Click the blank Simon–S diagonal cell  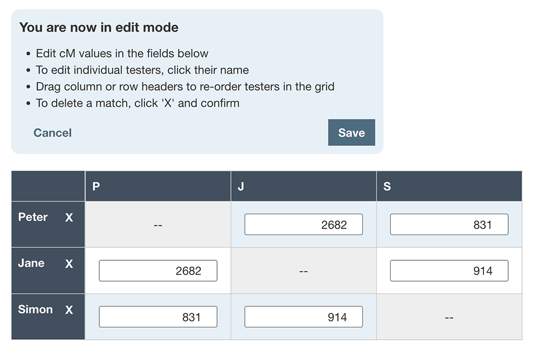(449, 317)
